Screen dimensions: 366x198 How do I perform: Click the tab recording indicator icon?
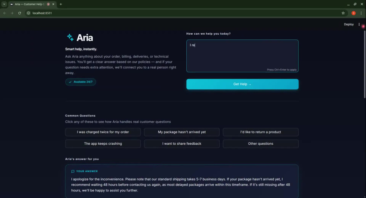pos(48,4)
